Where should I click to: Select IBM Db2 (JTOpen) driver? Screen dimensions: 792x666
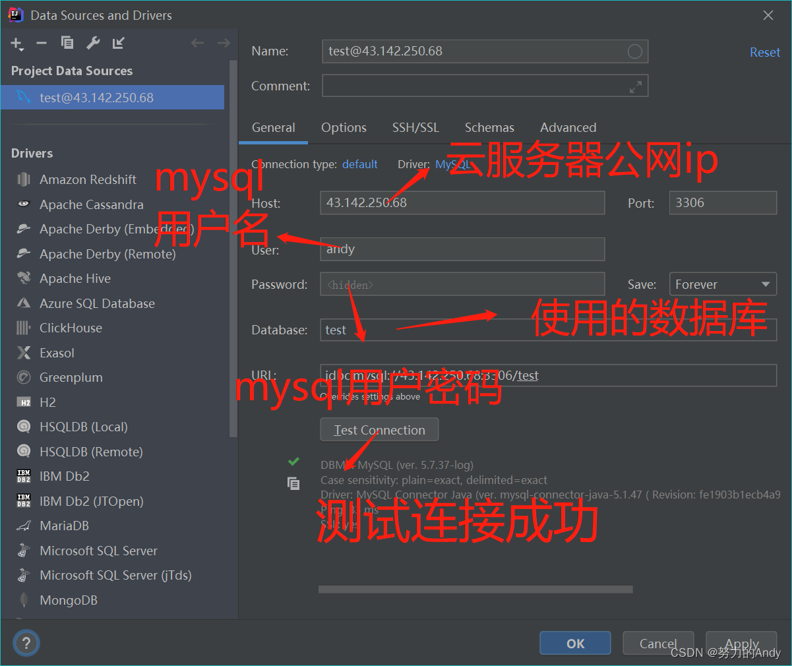pos(91,501)
